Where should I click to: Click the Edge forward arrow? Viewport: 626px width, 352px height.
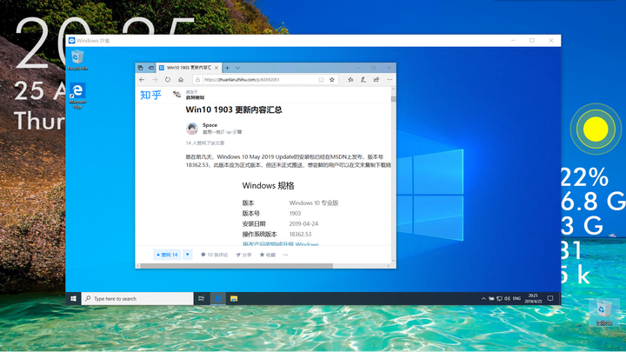(x=155, y=80)
